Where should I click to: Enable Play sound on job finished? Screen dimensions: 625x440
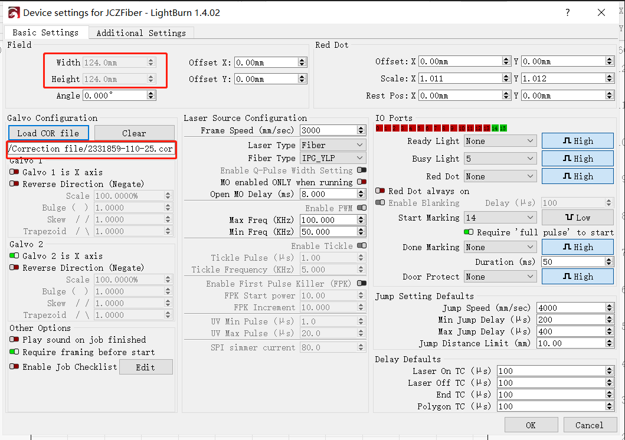click(x=14, y=340)
